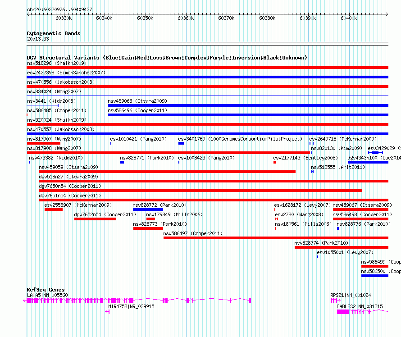Click the MIR4758|NR_039915 gene arrow glyph
Viewport: 401px width, 337px height.
pos(107,312)
